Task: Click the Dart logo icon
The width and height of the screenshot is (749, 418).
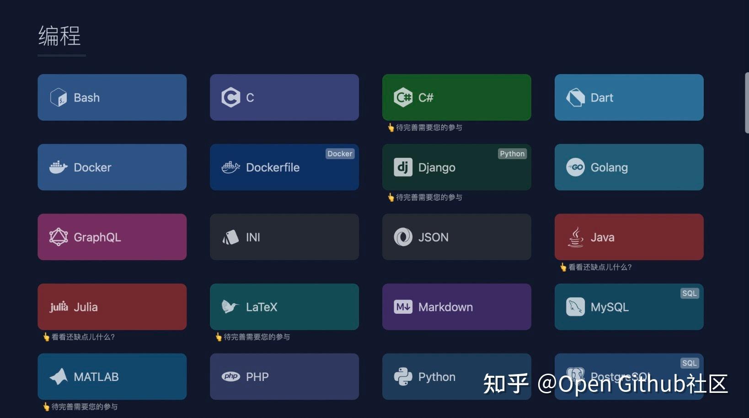Action: click(575, 97)
